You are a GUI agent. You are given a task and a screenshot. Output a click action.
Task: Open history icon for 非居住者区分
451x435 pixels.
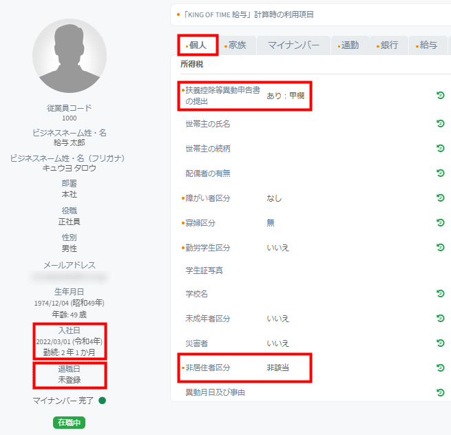click(441, 368)
